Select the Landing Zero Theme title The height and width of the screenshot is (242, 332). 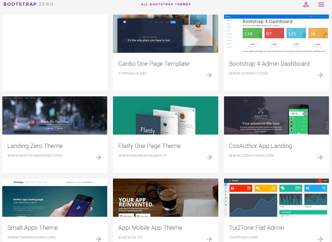click(x=35, y=146)
